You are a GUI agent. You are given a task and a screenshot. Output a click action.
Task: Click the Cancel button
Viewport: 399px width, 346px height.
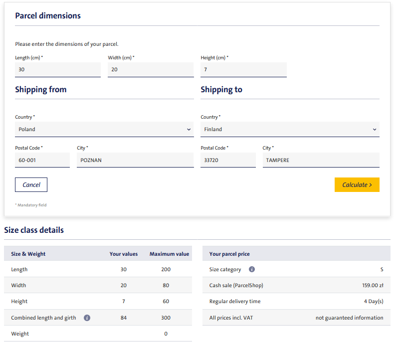coord(31,185)
